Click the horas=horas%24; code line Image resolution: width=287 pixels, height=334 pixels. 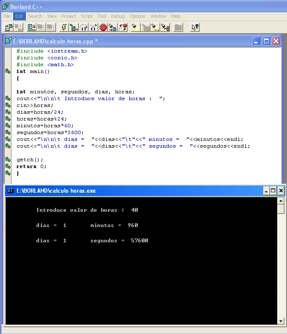[x=42, y=119]
